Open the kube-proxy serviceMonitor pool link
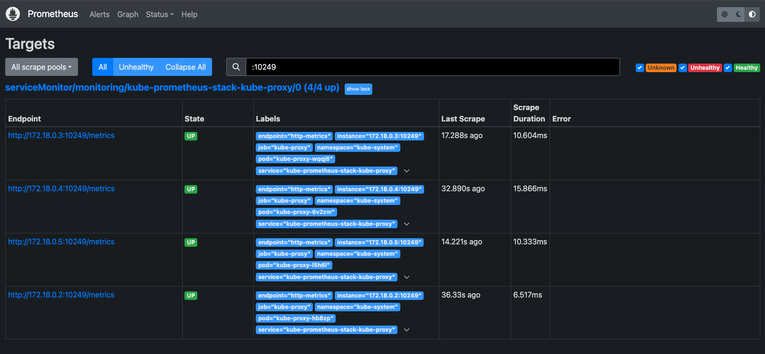The height and width of the screenshot is (354, 765). coord(172,87)
